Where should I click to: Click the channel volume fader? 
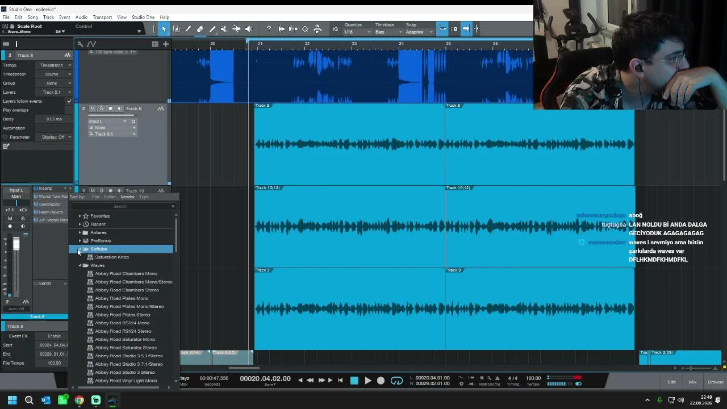16,244
